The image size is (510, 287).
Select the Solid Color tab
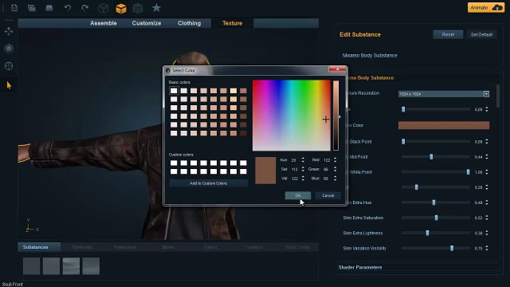click(x=297, y=247)
